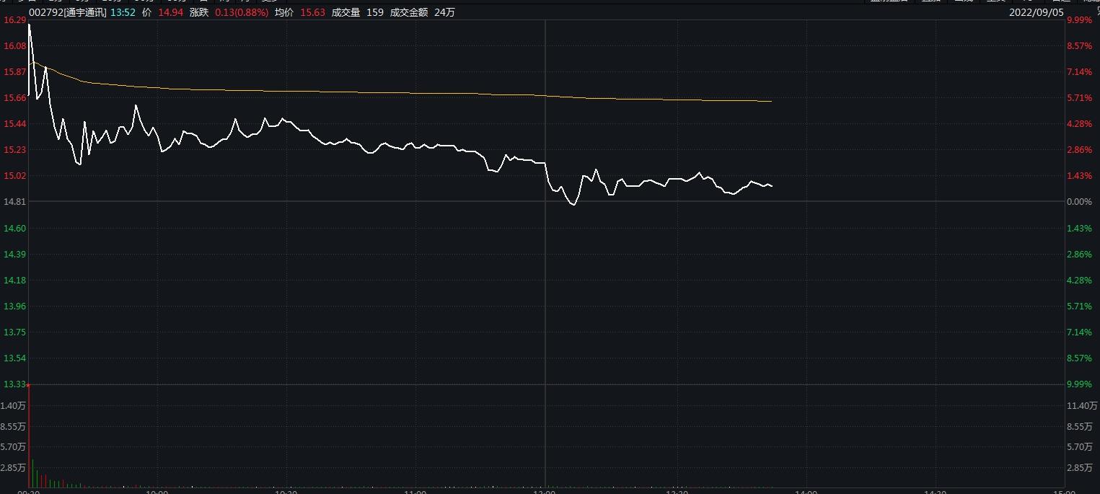Click the 0.00% percent axis label

click(x=1079, y=202)
